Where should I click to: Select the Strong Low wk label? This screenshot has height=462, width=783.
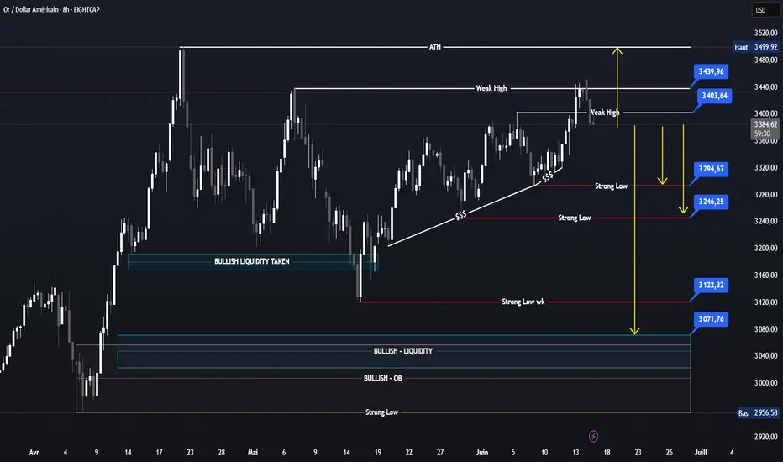(523, 302)
